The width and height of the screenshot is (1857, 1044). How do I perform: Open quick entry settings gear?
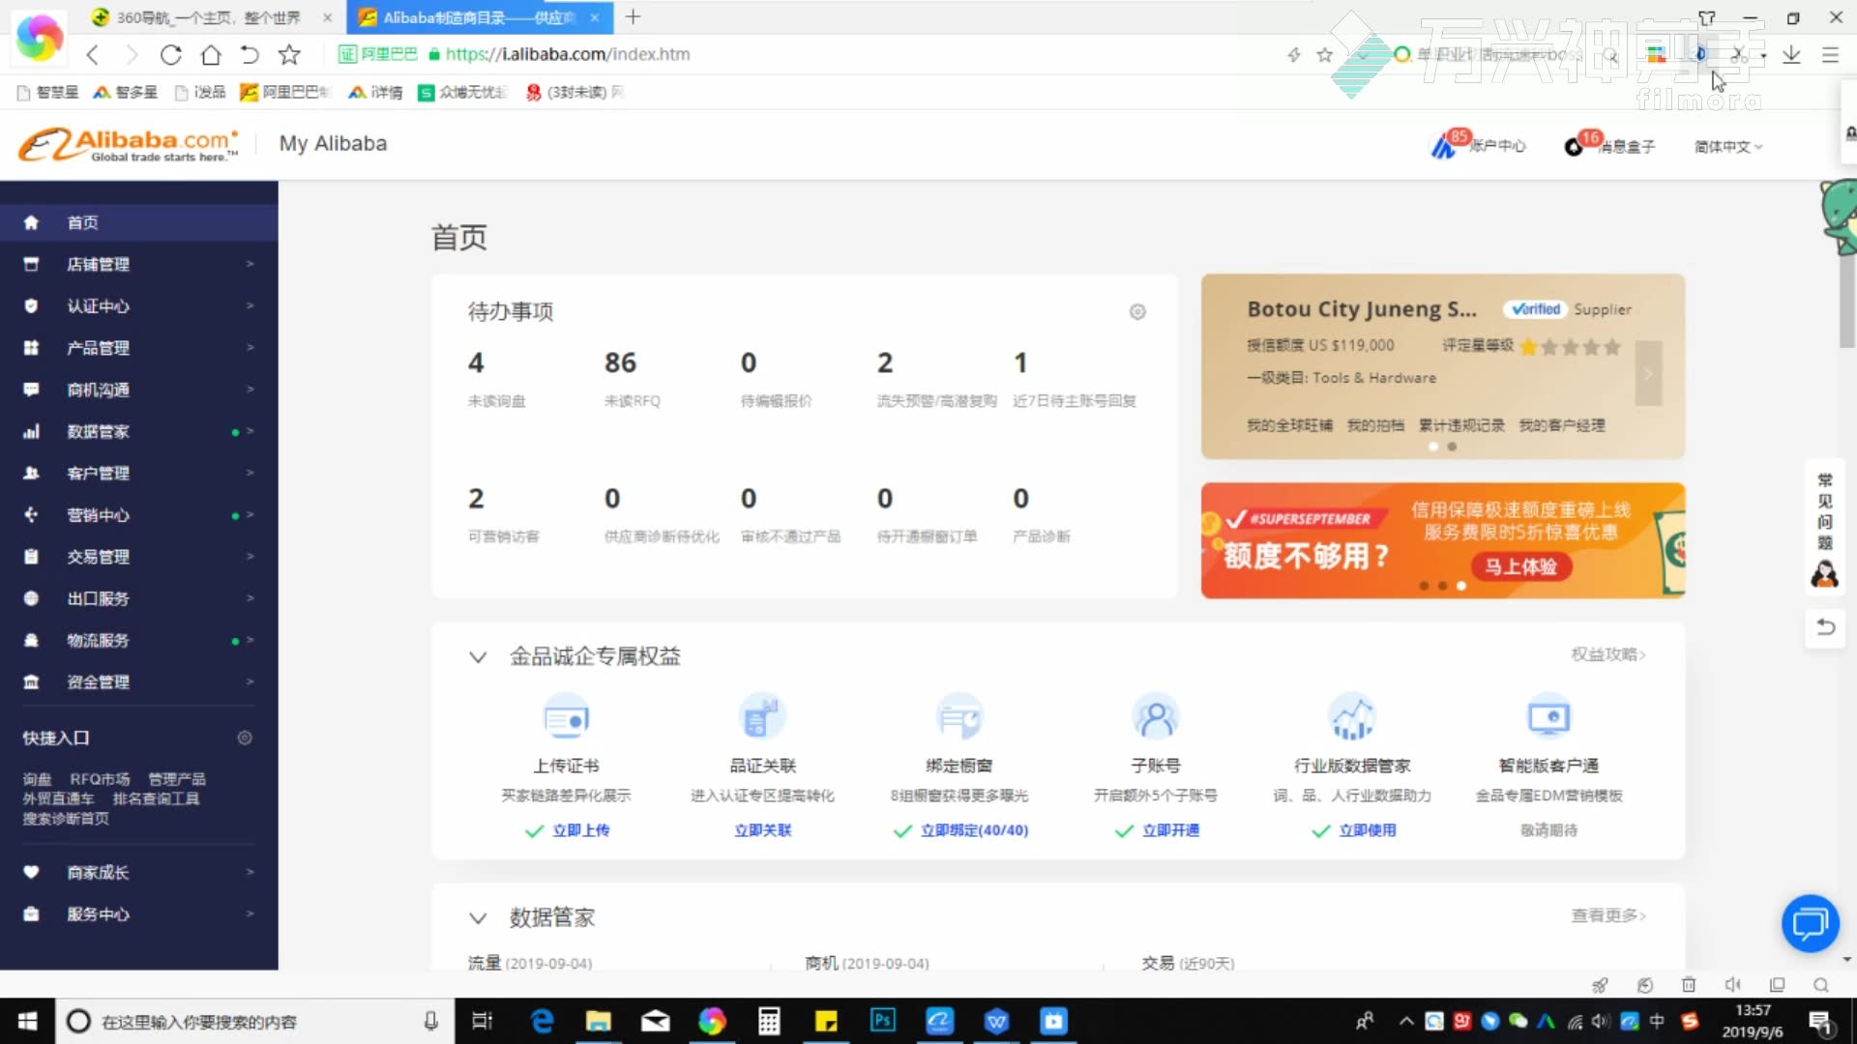coord(245,738)
